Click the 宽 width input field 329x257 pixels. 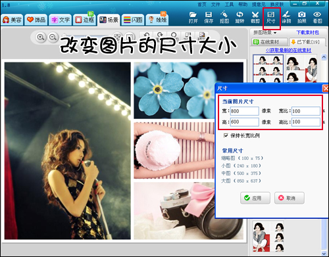(244, 111)
